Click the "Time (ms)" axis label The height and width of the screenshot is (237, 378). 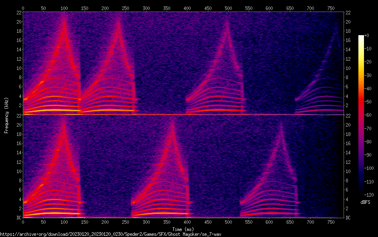click(x=183, y=229)
